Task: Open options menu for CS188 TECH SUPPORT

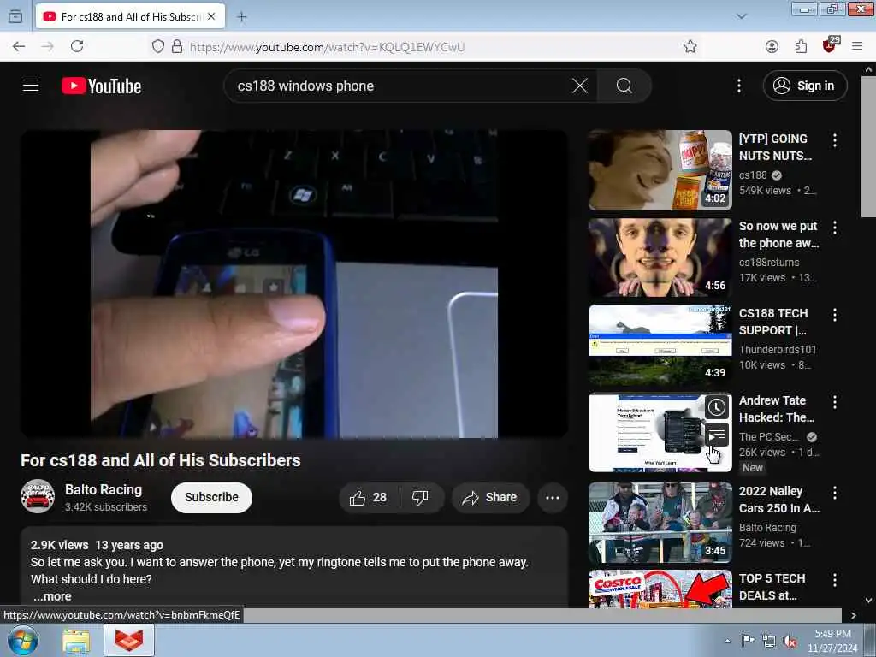Action: [x=835, y=315]
